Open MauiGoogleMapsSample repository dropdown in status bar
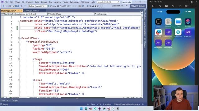The height and width of the screenshot is (111, 199). [127, 104]
